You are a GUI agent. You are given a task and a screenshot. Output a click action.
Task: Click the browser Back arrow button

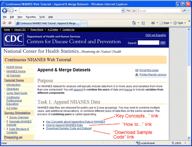[5, 11]
